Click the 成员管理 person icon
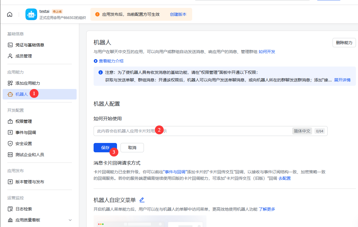The height and width of the screenshot is (227, 358). click(x=10, y=56)
